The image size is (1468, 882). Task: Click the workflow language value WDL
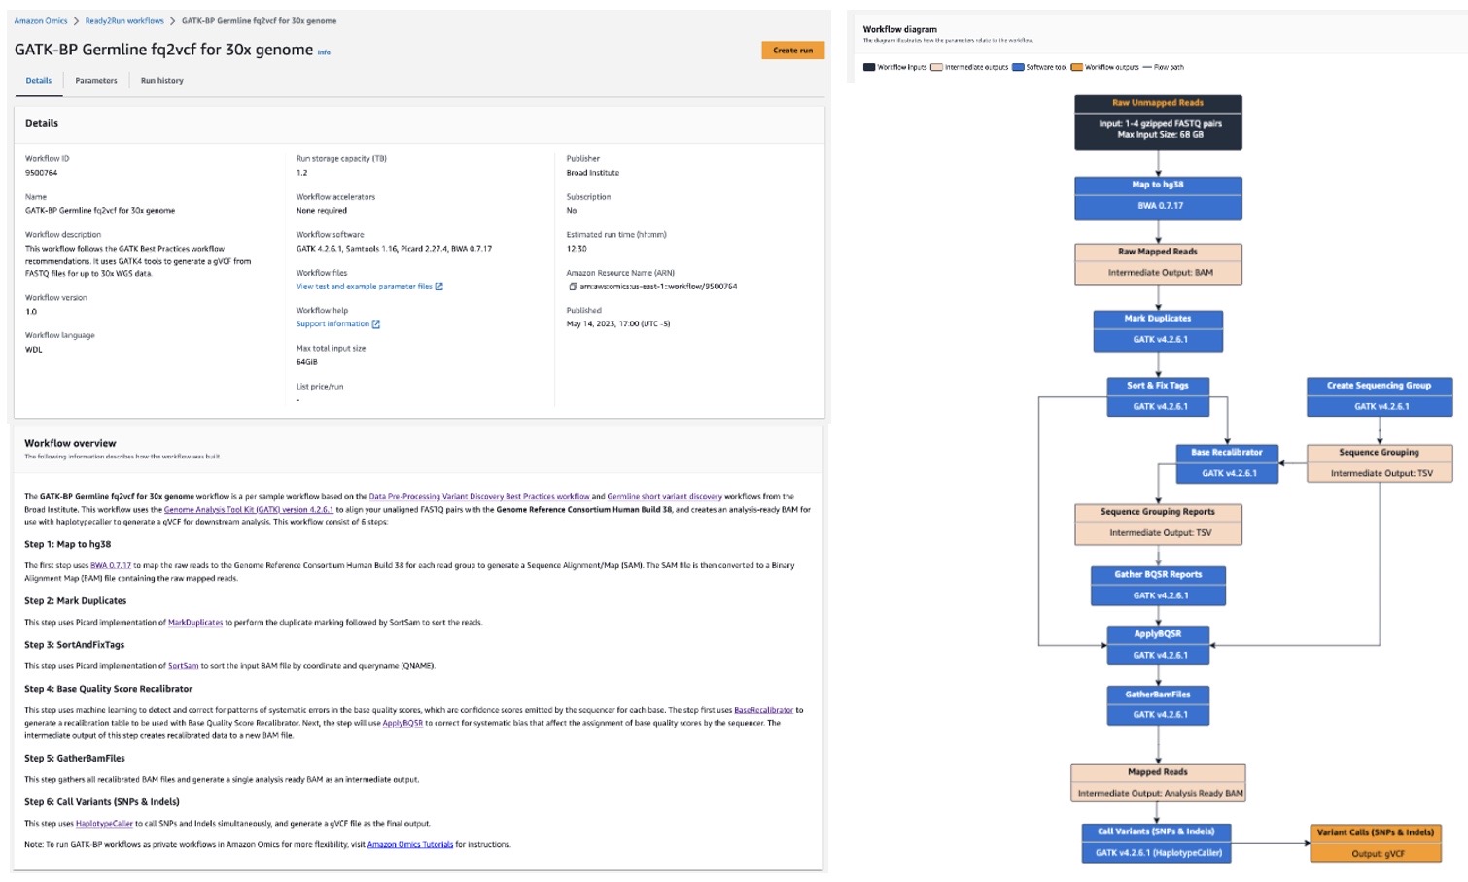click(34, 350)
